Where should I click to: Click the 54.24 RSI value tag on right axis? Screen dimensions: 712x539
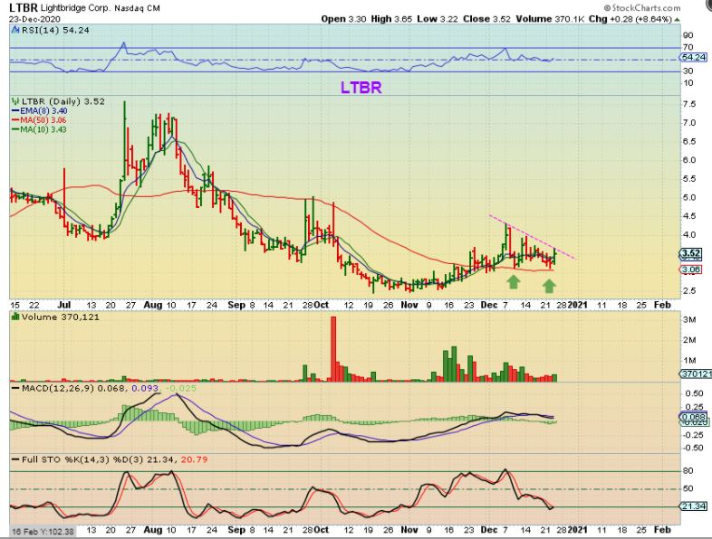click(x=693, y=57)
